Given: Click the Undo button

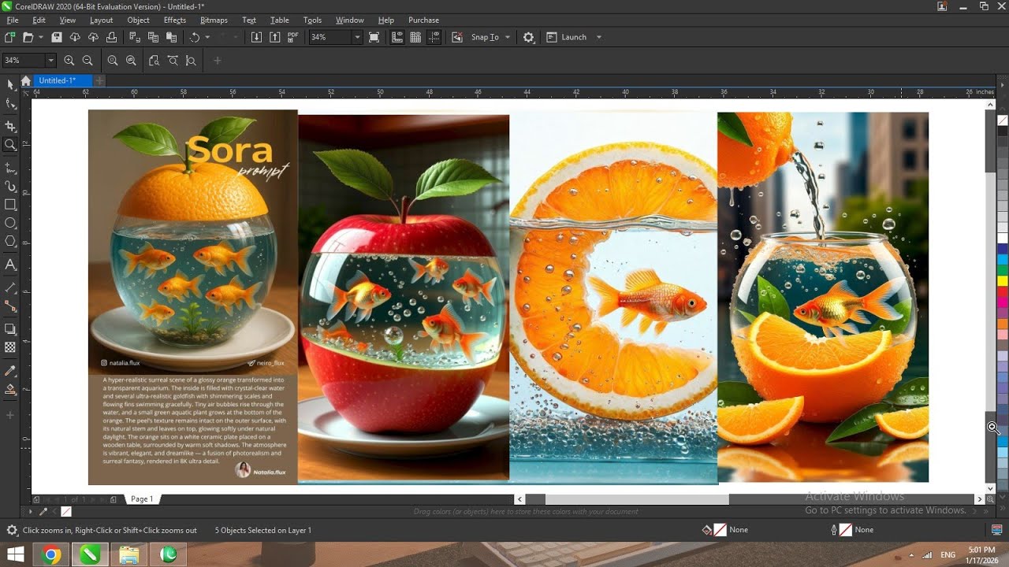Looking at the screenshot, I should click(194, 37).
